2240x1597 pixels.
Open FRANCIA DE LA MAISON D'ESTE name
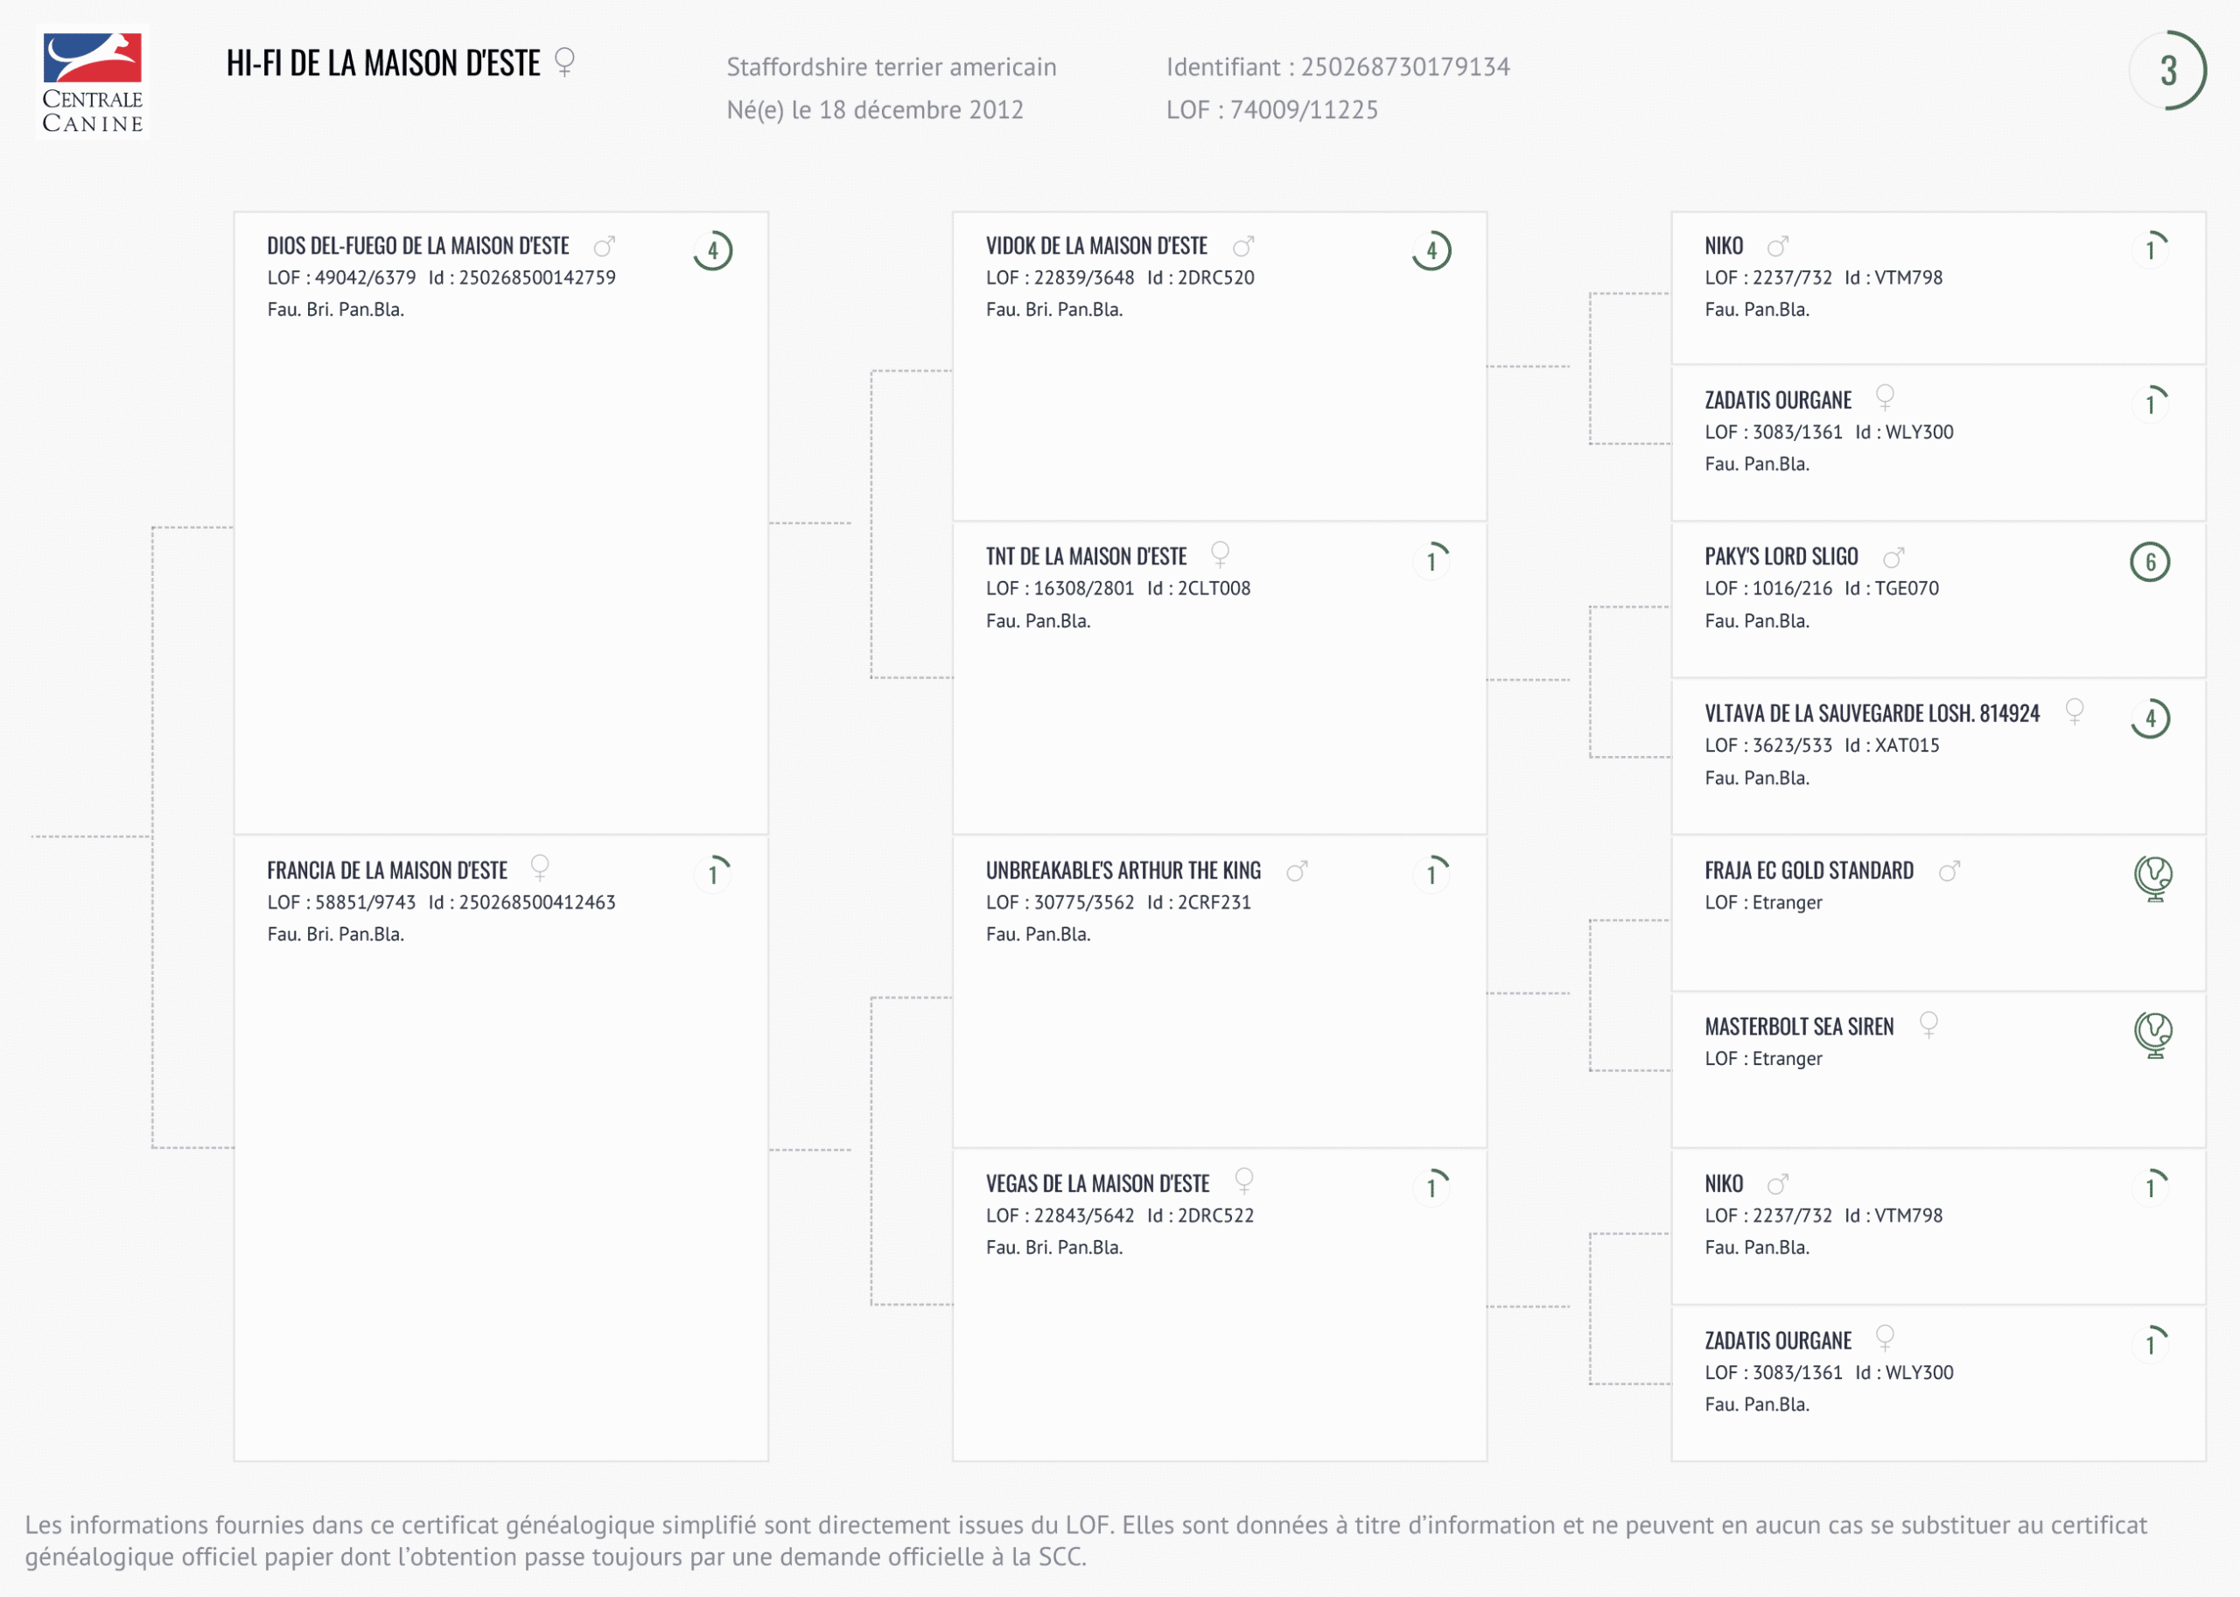click(x=387, y=871)
